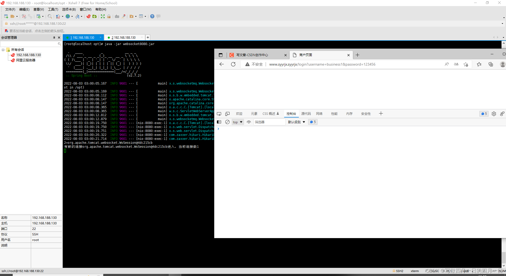506x276 pixels.
Task: Open the 默认级别 log level dropdown
Action: (x=296, y=122)
